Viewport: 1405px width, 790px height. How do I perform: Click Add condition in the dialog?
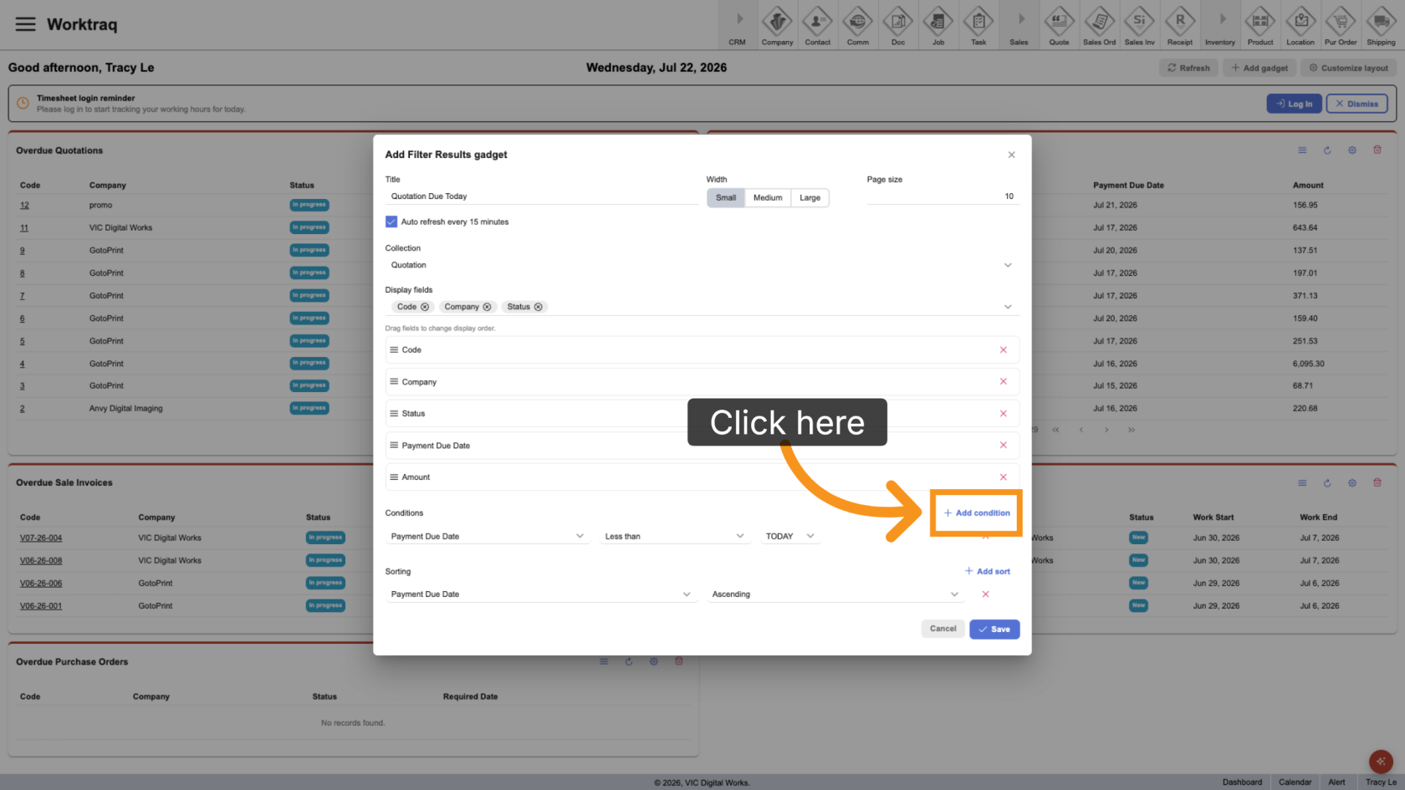click(976, 513)
